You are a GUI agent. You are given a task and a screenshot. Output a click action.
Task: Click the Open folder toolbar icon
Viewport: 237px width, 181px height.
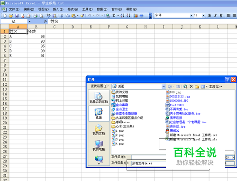tap(11, 16)
